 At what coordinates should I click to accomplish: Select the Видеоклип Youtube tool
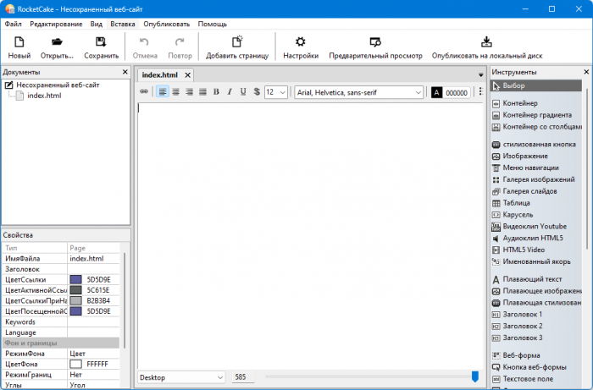[534, 227]
